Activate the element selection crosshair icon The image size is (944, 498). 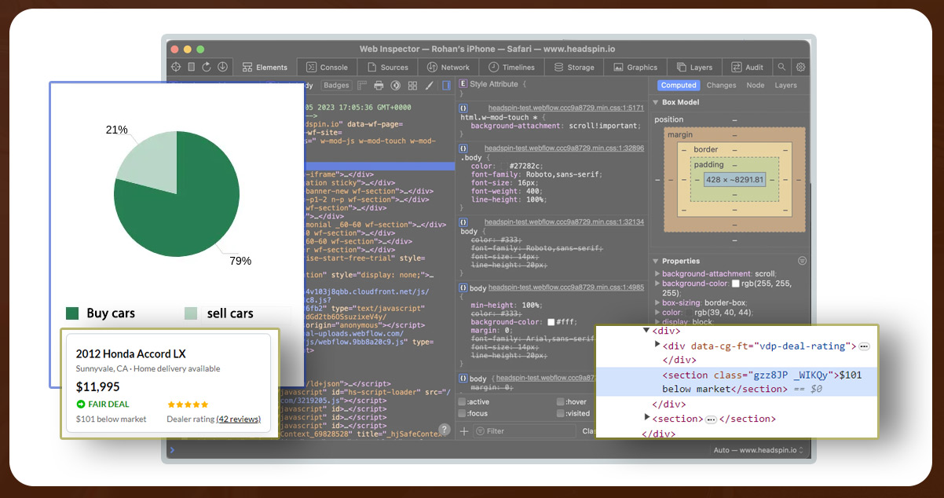pyautogui.click(x=176, y=68)
